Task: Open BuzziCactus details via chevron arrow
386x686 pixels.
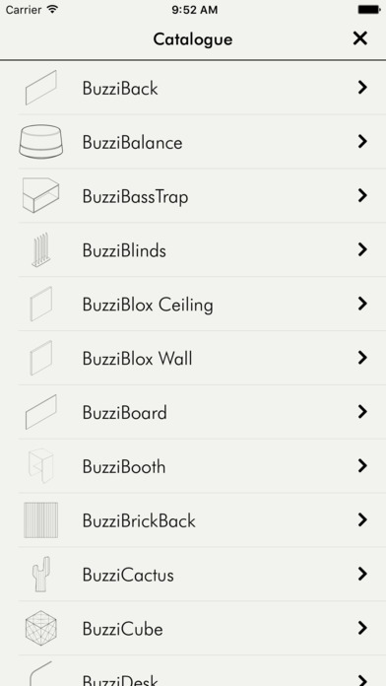Action: [362, 574]
